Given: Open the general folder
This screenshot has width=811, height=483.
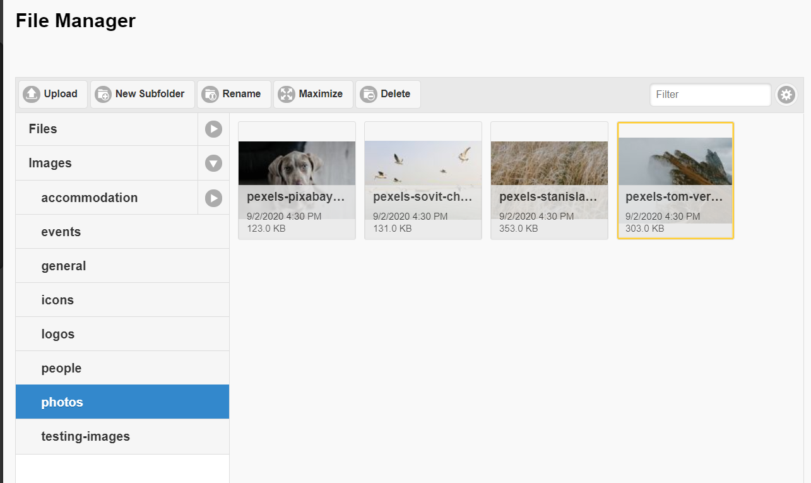Looking at the screenshot, I should tap(64, 266).
